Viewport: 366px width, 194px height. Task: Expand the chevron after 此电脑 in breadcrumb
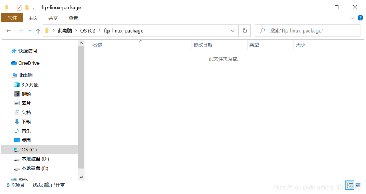(76, 30)
